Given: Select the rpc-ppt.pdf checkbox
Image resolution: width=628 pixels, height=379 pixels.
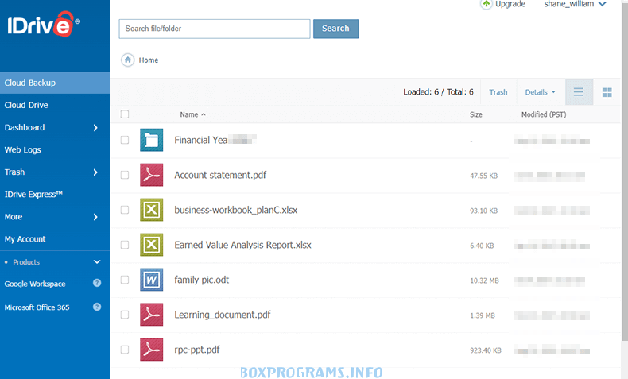Looking at the screenshot, I should tap(125, 350).
